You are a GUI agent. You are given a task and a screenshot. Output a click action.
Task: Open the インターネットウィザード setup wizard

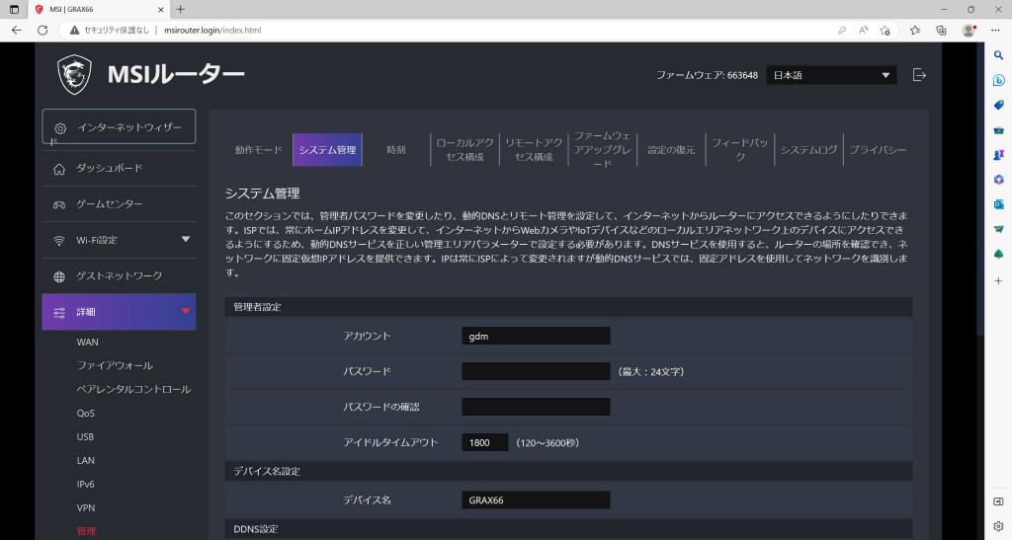[119, 127]
